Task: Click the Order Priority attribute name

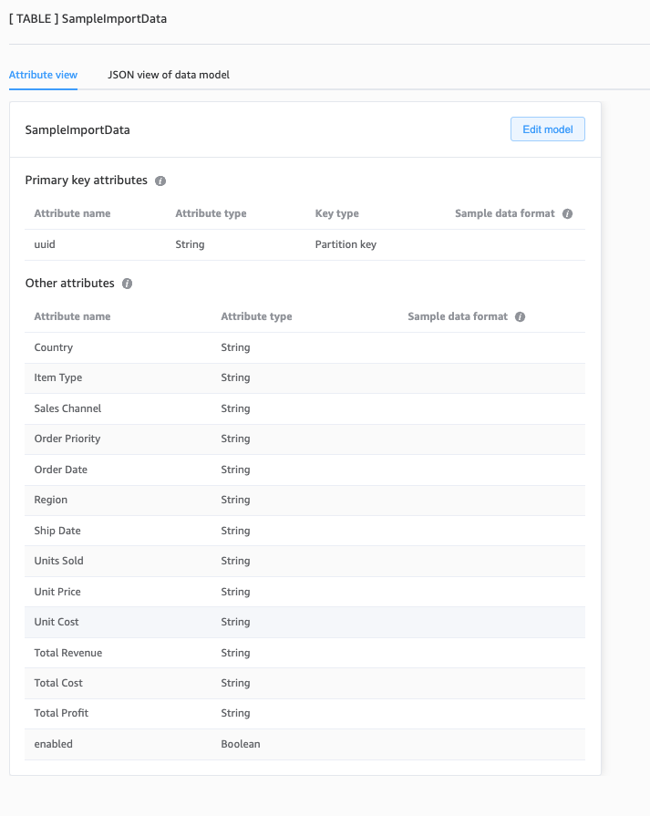Action: [x=67, y=439]
